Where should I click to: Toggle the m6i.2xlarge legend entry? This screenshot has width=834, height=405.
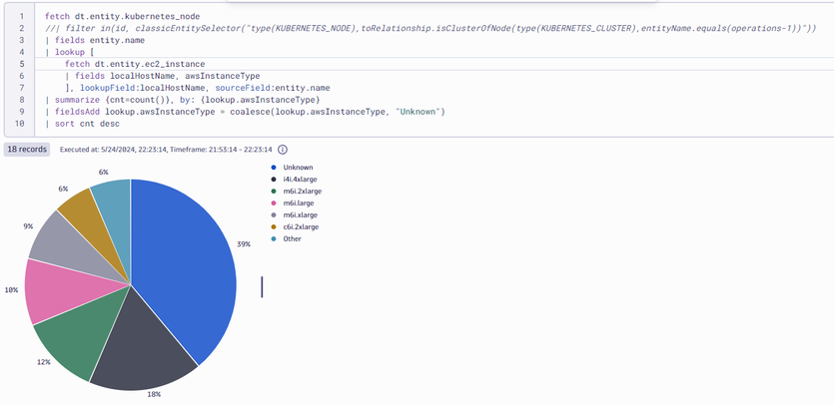pos(302,191)
